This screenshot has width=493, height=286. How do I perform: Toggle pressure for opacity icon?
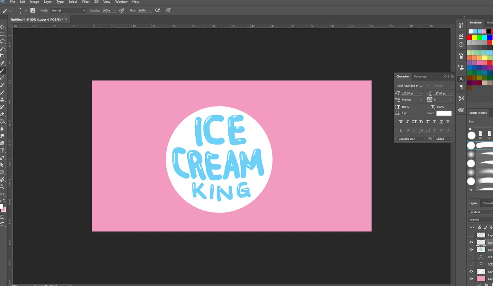click(x=122, y=10)
